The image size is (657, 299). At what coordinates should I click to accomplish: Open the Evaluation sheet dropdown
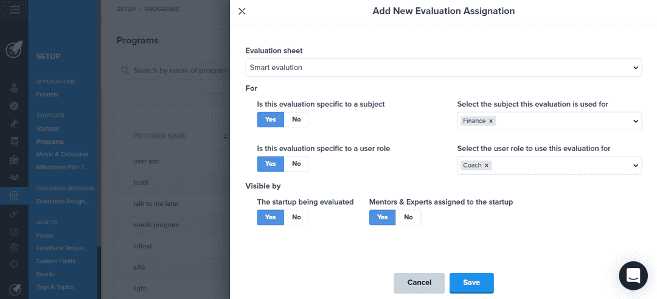[443, 68]
